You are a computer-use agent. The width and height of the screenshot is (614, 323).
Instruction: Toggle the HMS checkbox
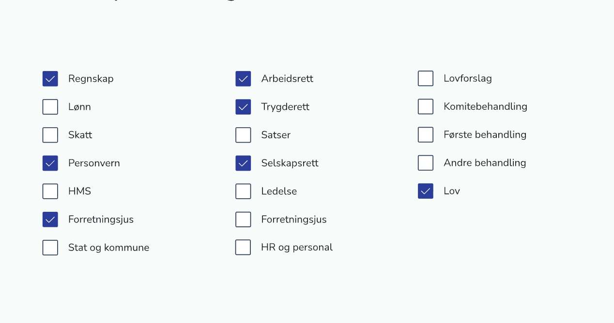(x=50, y=191)
